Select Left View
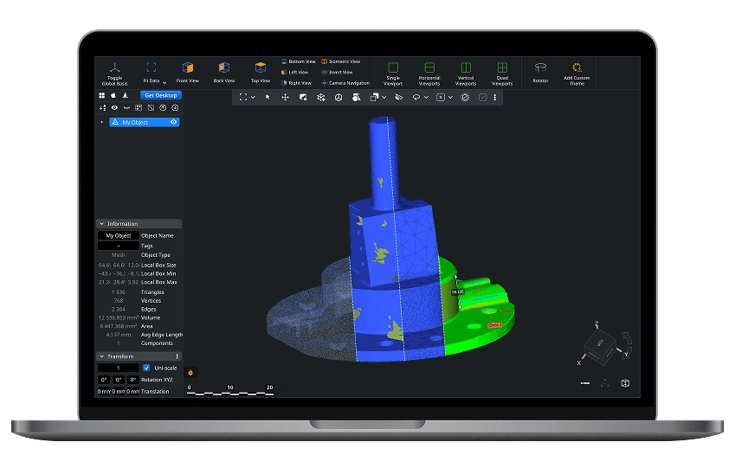The width and height of the screenshot is (735, 455). point(295,72)
